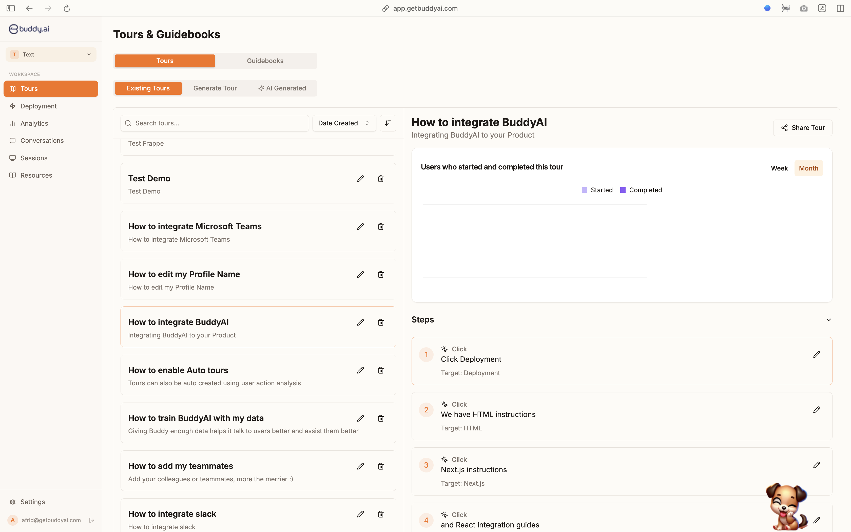Delete the integrate slack tour

[380, 514]
